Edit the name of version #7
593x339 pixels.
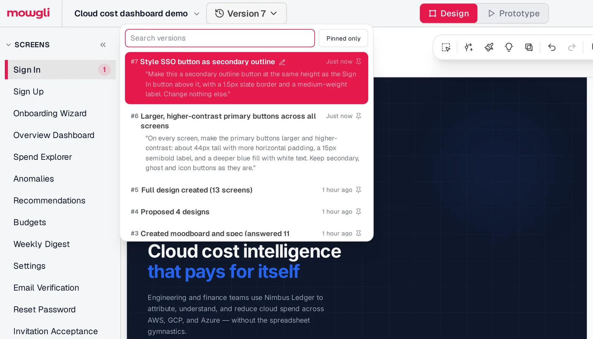(x=282, y=62)
